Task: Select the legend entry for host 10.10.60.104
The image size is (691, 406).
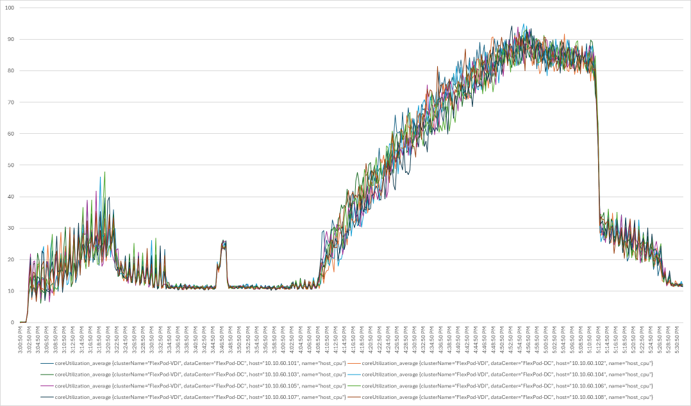Action: pyautogui.click(x=501, y=375)
